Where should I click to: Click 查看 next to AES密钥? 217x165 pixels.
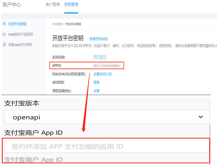click(96, 82)
